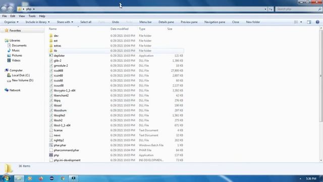Expand the arrow after php in address bar

pos(34,9)
